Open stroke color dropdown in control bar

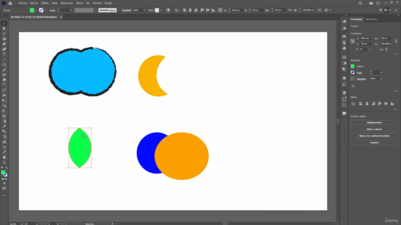click(x=45, y=10)
